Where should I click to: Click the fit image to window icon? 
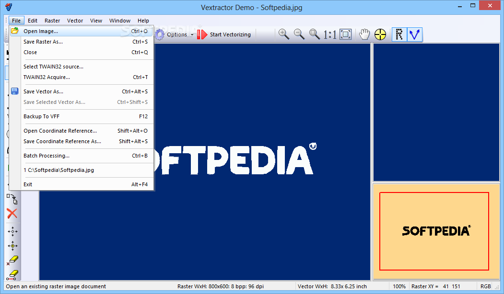pyautogui.click(x=346, y=34)
